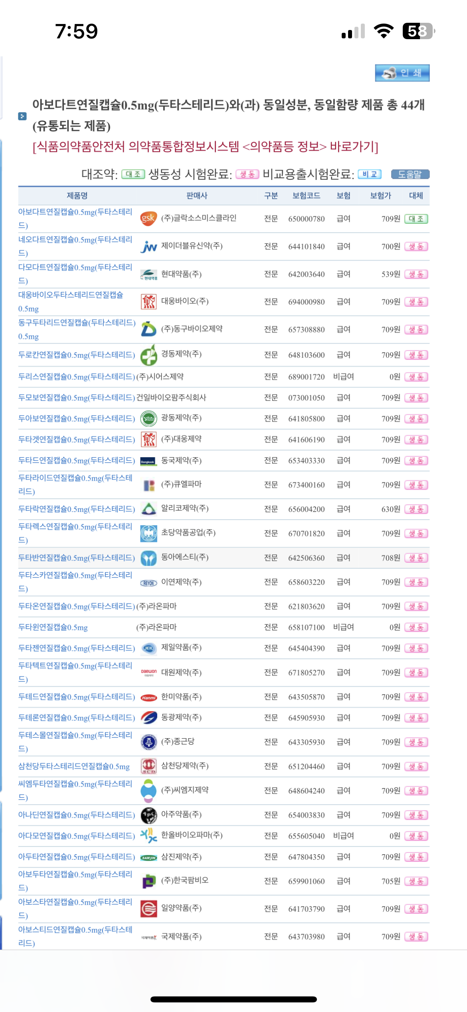The height and width of the screenshot is (1012, 467).
Task: Click the 539원 price of 다모다트
Action: (x=391, y=274)
